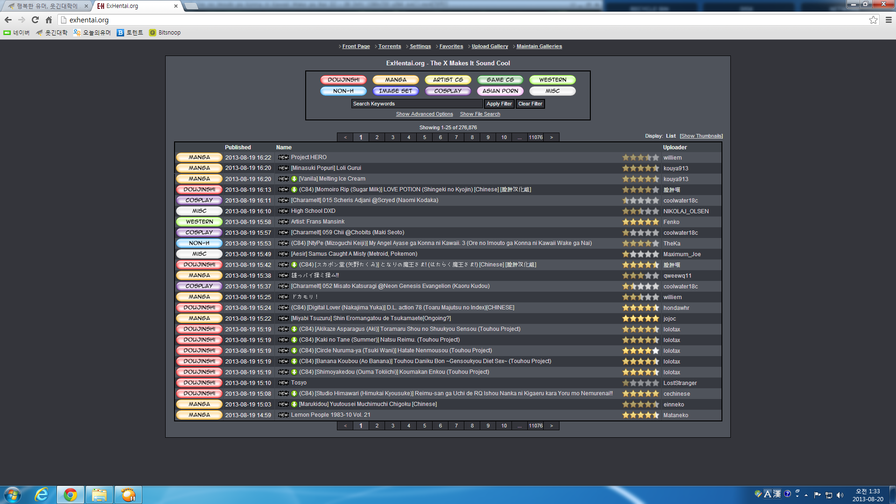Open the Chrome menu icon

(889, 20)
